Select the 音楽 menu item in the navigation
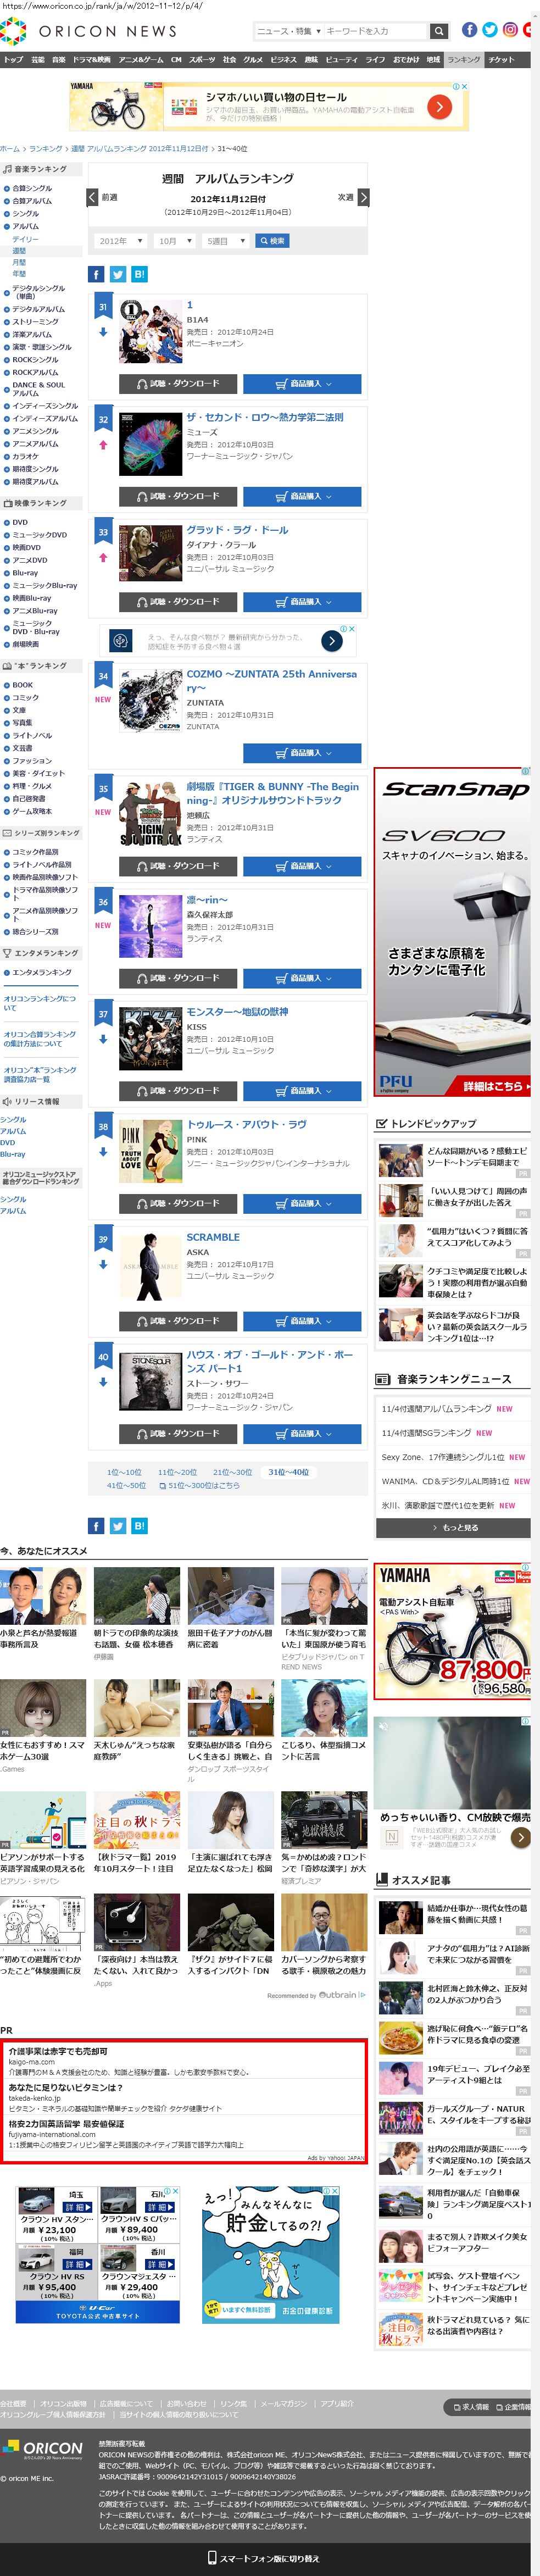The height and width of the screenshot is (2576, 540). click(59, 60)
